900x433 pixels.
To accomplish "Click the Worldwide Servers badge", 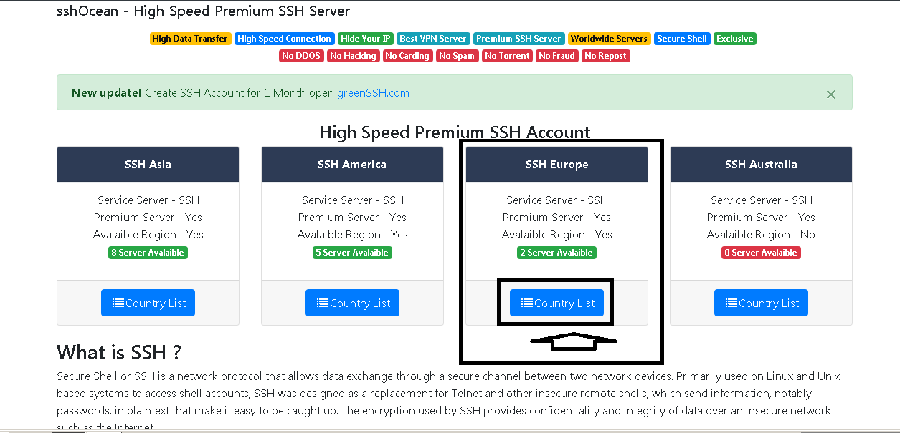I will pos(609,39).
